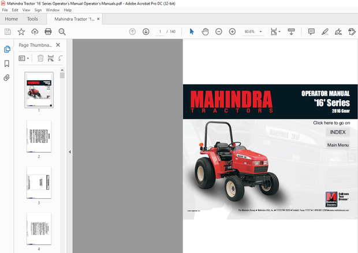Print the document with printer icon
The image size is (358, 253).
pos(48,32)
